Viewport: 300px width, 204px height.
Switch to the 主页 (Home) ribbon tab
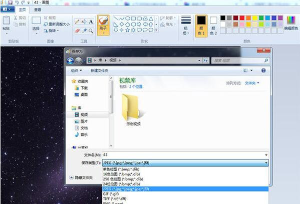point(22,9)
